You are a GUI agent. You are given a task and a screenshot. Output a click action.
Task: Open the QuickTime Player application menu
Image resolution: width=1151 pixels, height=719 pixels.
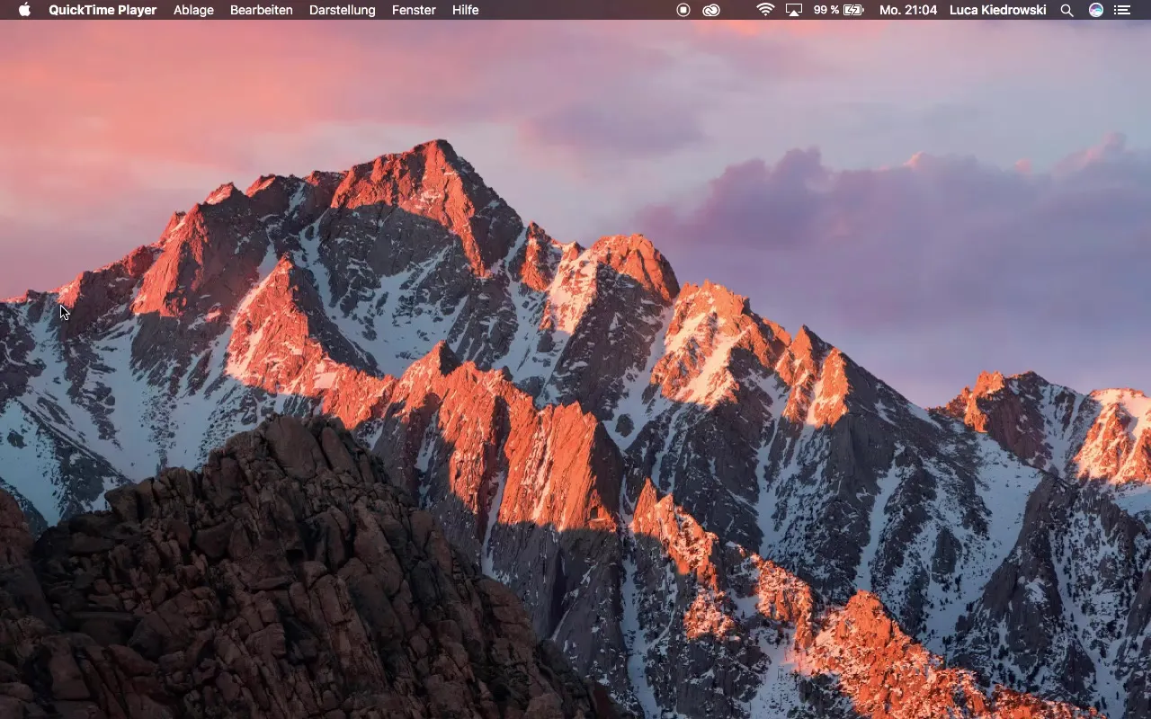[103, 10]
